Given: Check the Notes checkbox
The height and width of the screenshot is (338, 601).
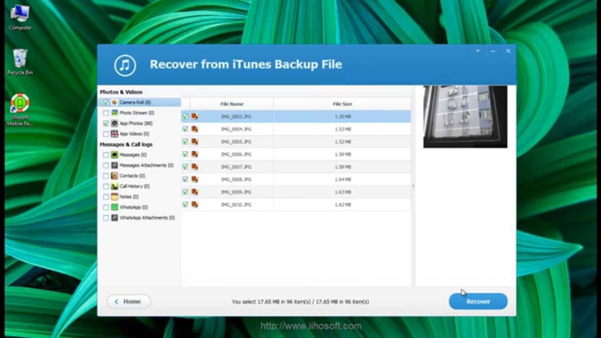Looking at the screenshot, I should click(x=106, y=197).
